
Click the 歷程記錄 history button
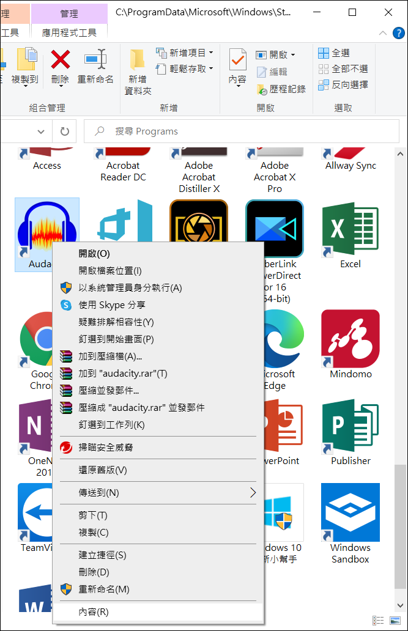pyautogui.click(x=281, y=89)
